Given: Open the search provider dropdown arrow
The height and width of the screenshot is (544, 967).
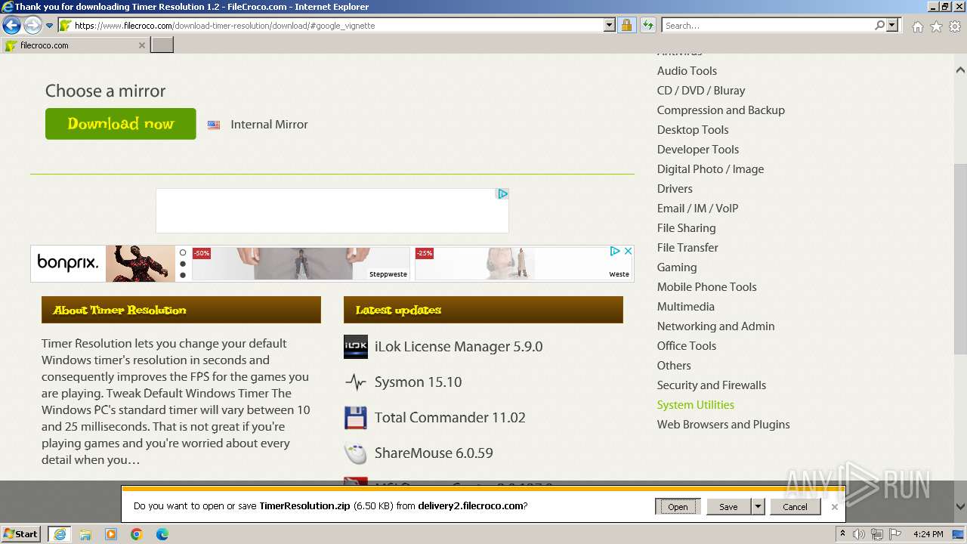Looking at the screenshot, I should click(892, 26).
